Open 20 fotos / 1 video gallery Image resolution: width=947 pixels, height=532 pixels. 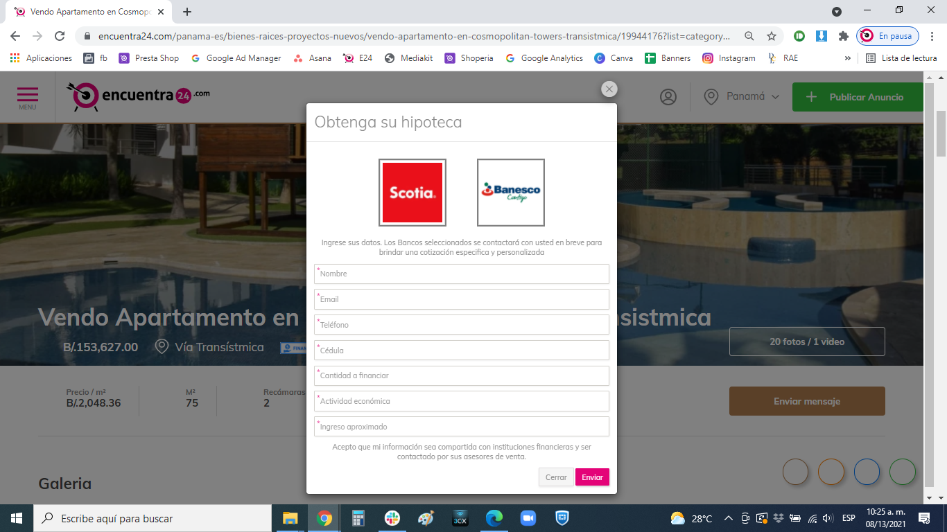[807, 342]
